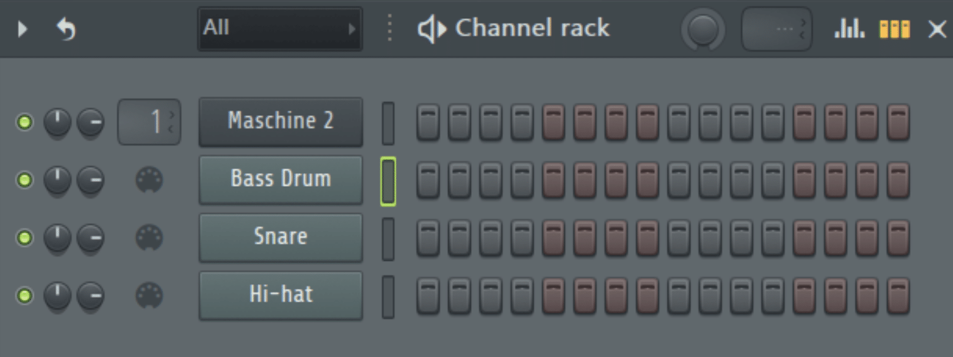Click Hi-hat MIDI connector icon

(149, 295)
